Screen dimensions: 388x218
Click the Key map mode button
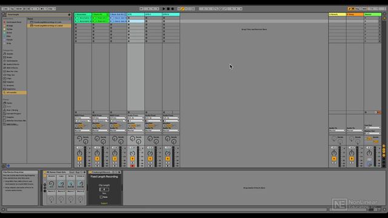(357, 8)
